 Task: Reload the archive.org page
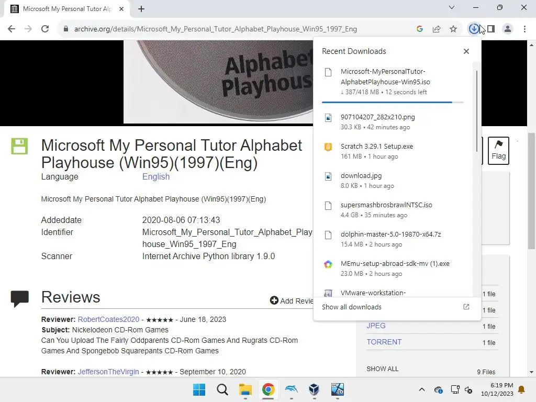click(x=45, y=29)
